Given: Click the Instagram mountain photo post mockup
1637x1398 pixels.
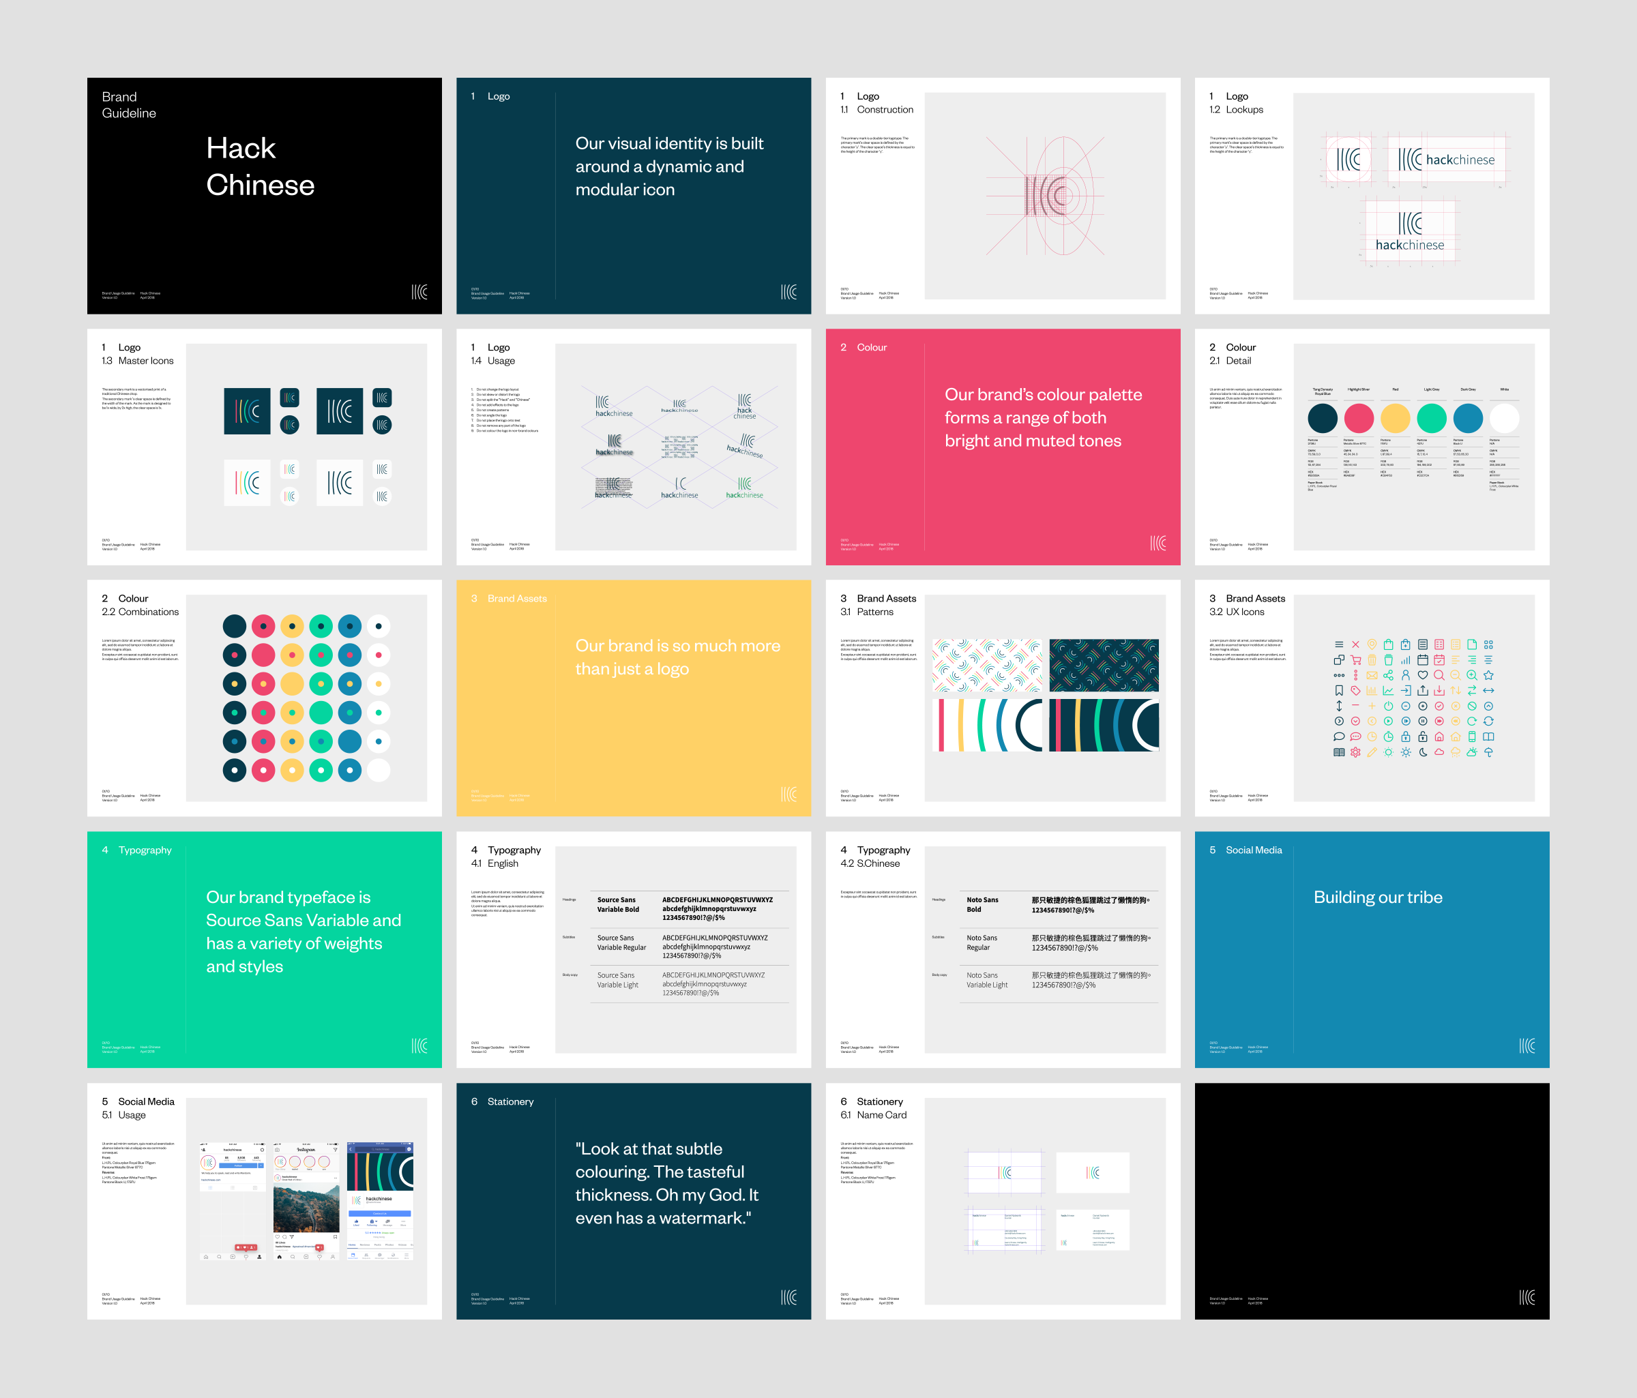Looking at the screenshot, I should pos(306,1200).
